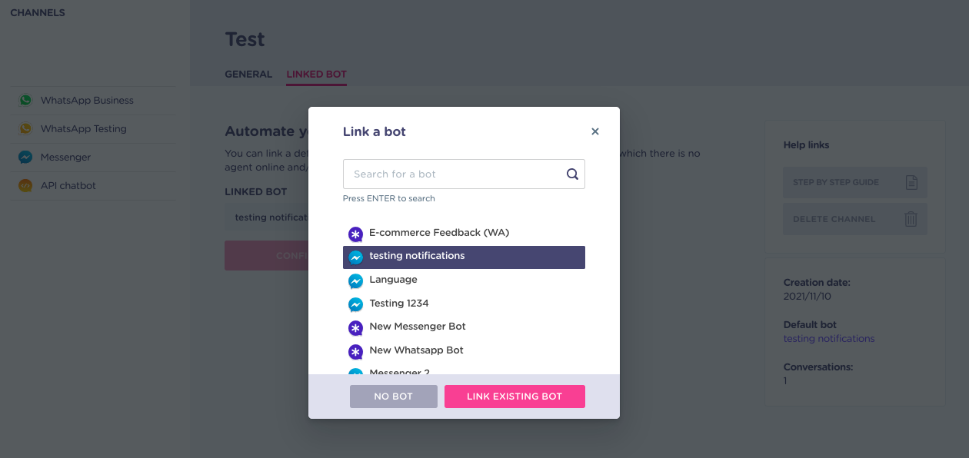Viewport: 969px width, 458px height.
Task: Choose the NO BOT button
Action: pos(393,397)
